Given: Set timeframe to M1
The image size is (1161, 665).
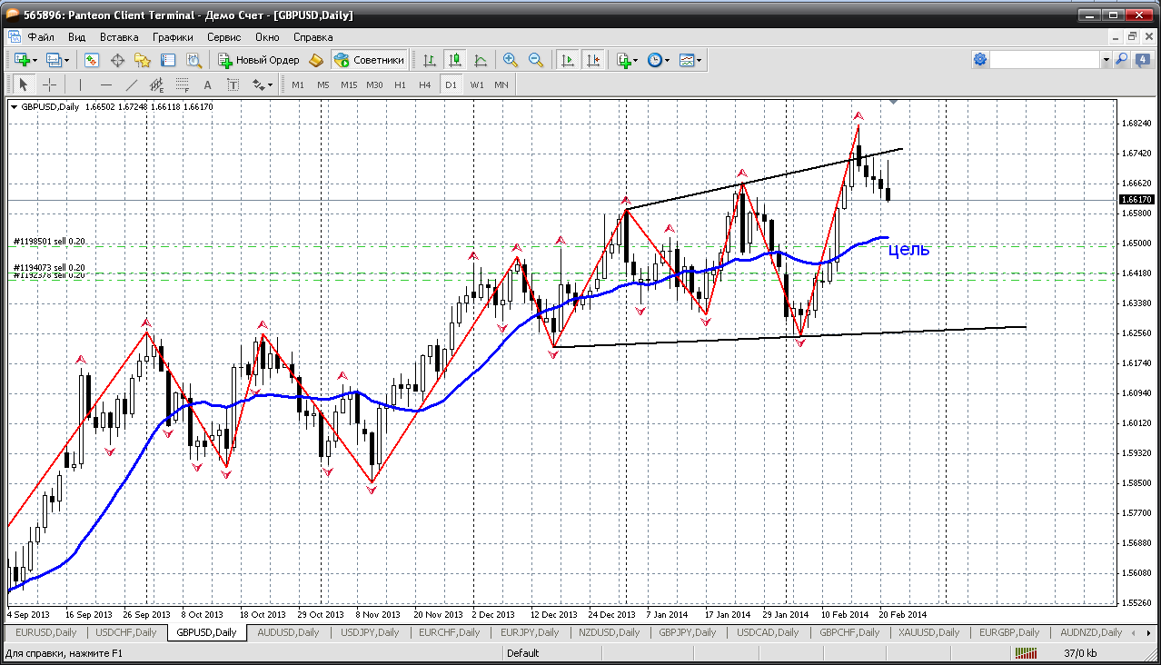Looking at the screenshot, I should pos(298,84).
